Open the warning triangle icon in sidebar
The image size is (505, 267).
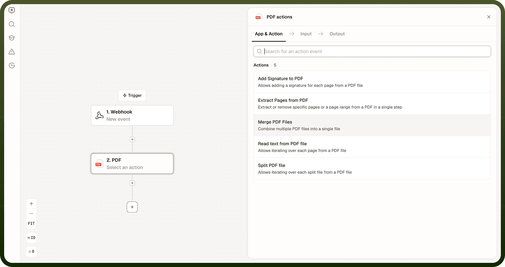click(x=12, y=52)
